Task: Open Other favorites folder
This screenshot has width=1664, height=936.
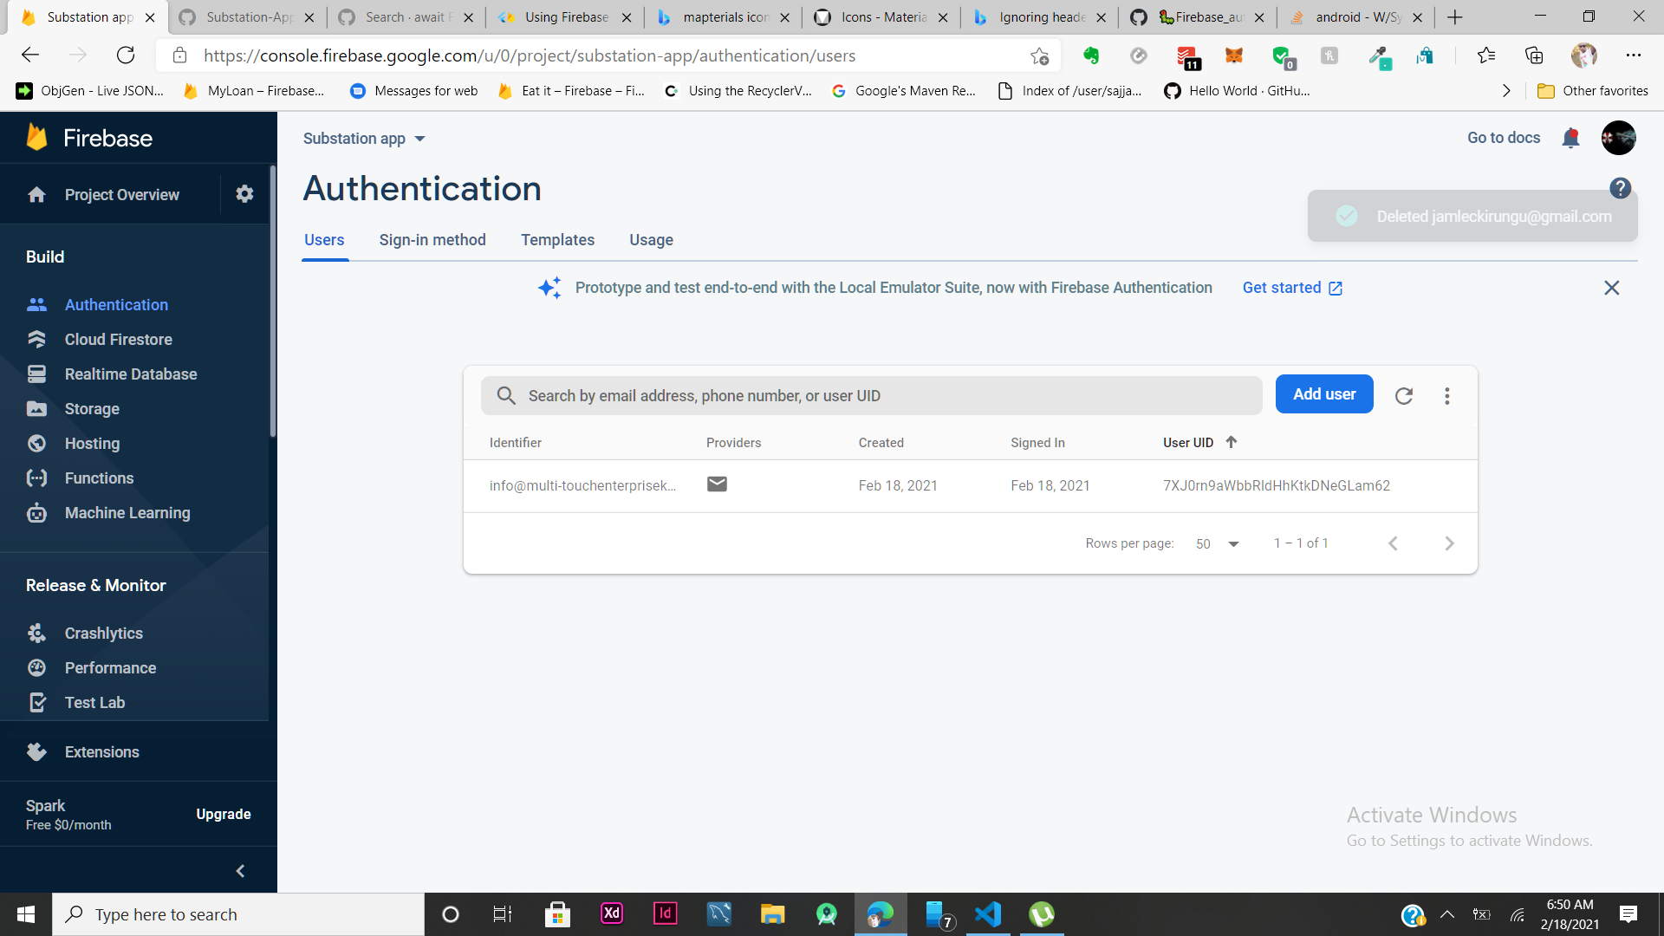Action: click(x=1593, y=91)
